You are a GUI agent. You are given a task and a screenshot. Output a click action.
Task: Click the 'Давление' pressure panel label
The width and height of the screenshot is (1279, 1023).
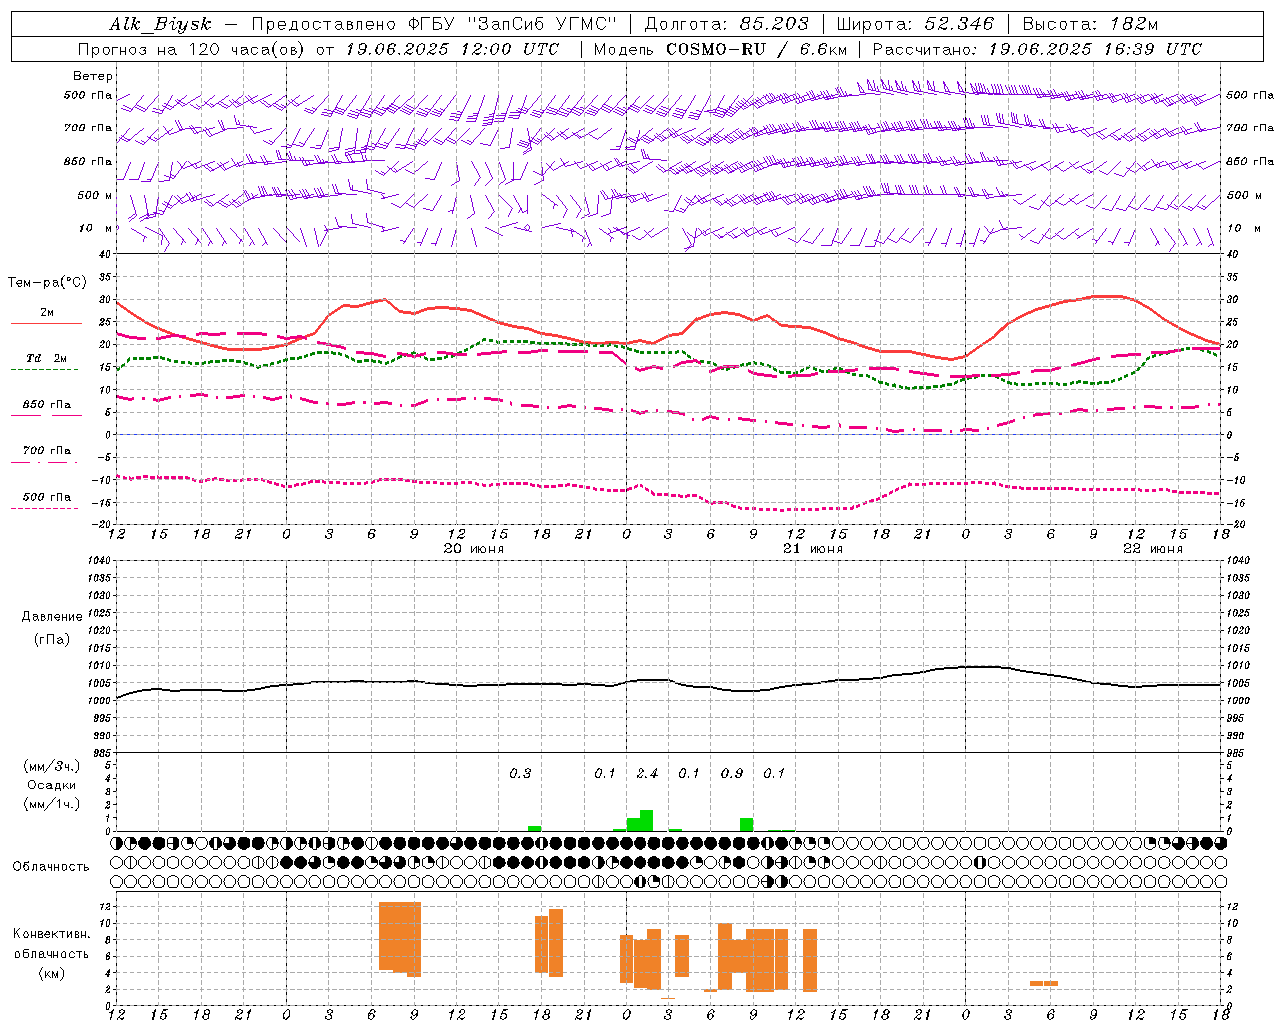(x=52, y=617)
